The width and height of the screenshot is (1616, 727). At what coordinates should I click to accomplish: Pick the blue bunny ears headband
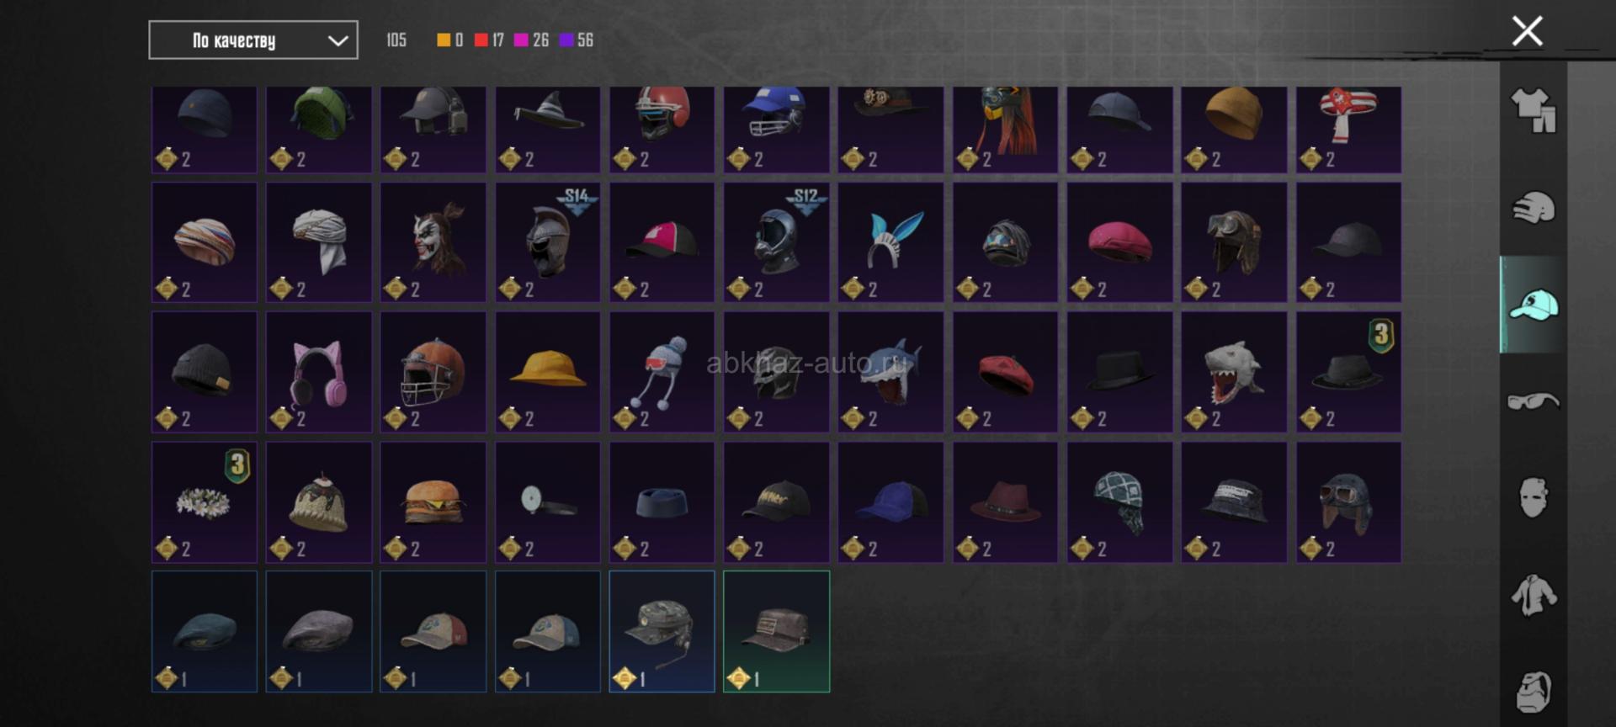click(891, 242)
